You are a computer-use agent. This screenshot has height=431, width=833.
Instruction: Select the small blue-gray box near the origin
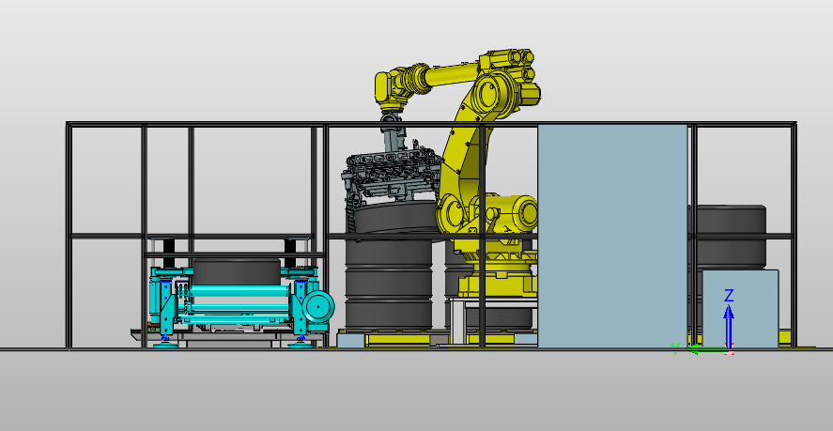pyautogui.click(x=741, y=309)
